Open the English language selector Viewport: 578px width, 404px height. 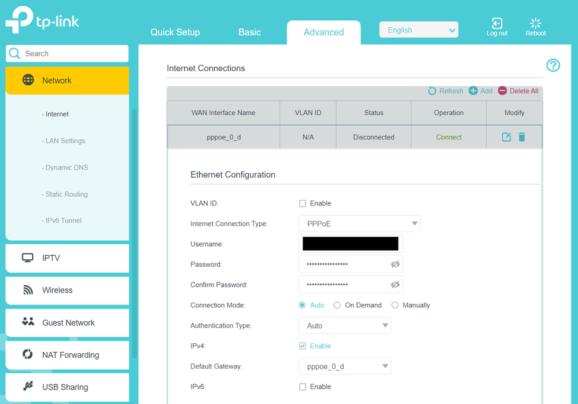click(x=418, y=30)
